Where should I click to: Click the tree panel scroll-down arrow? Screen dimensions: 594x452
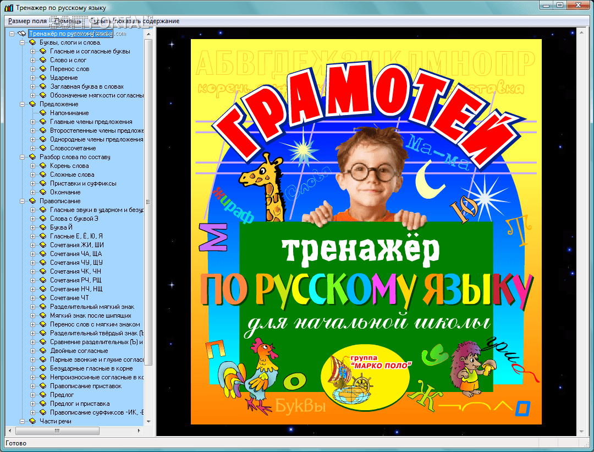[x=148, y=421]
